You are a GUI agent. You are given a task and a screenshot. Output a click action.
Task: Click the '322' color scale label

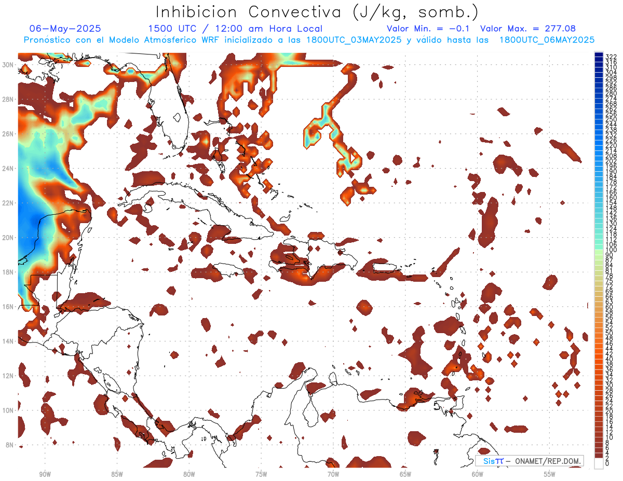(x=611, y=57)
